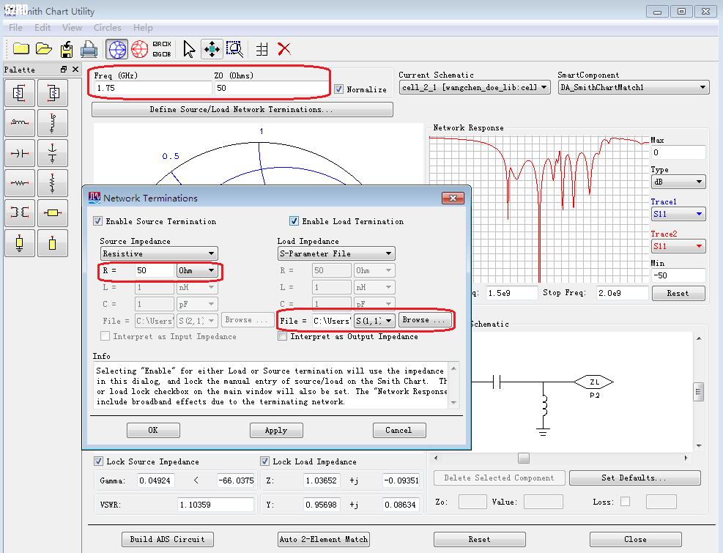723x553 pixels.
Task: Pick the shunt inductor palette component
Action: [x=53, y=122]
